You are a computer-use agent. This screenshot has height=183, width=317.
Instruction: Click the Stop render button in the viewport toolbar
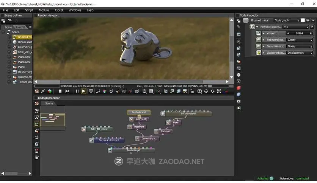click(x=60, y=91)
